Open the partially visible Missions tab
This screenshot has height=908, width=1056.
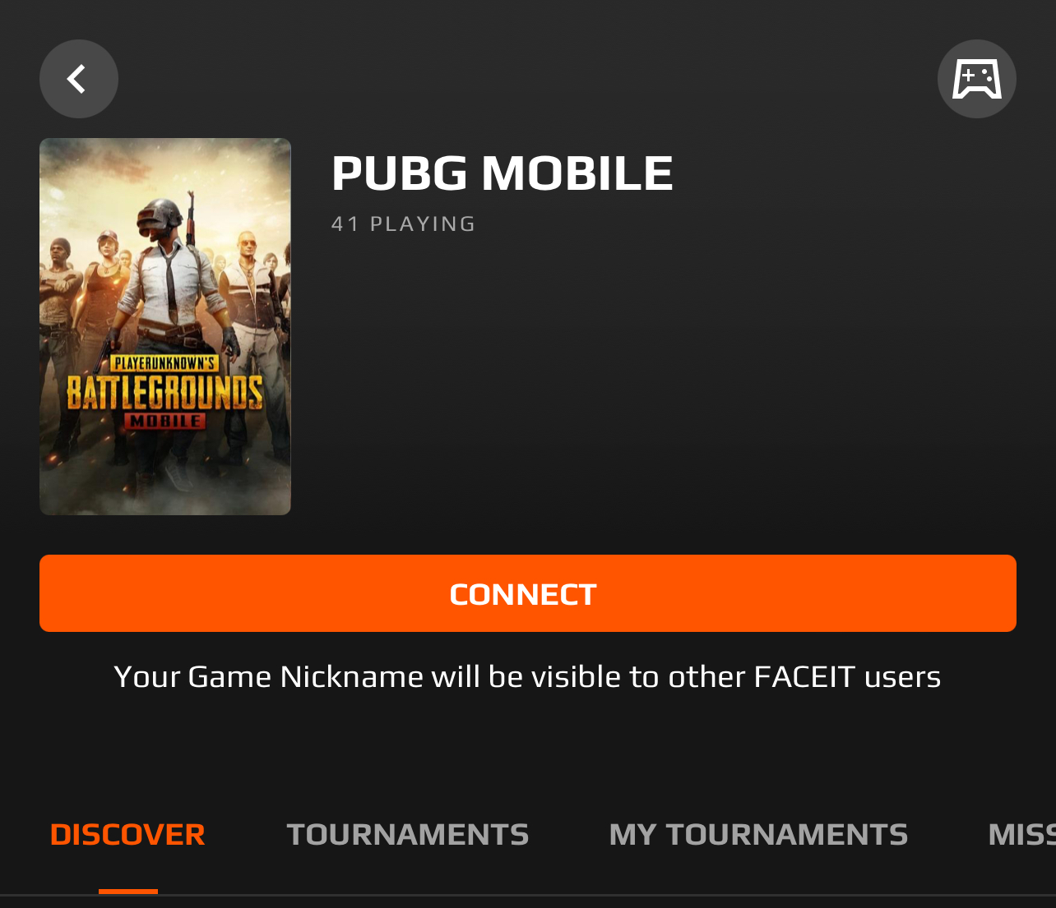[x=1021, y=835]
